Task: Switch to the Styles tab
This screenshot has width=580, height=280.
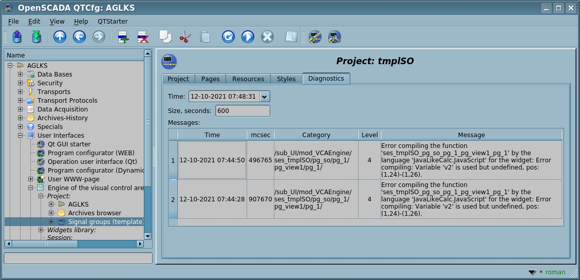Action: [286, 79]
